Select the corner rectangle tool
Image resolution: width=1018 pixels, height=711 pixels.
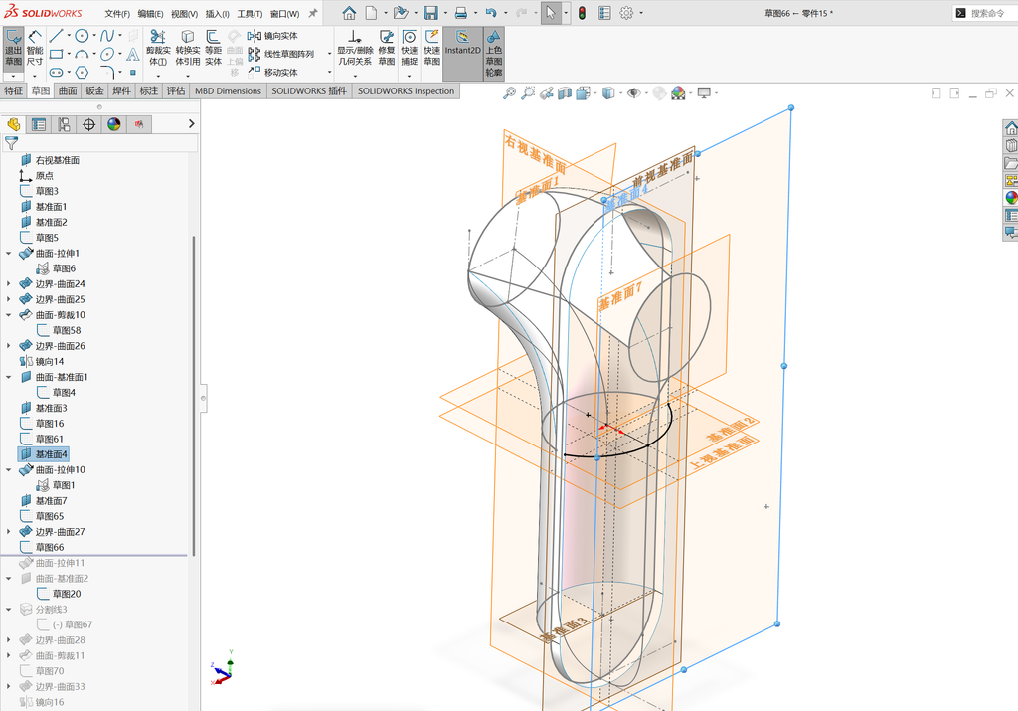pos(57,54)
